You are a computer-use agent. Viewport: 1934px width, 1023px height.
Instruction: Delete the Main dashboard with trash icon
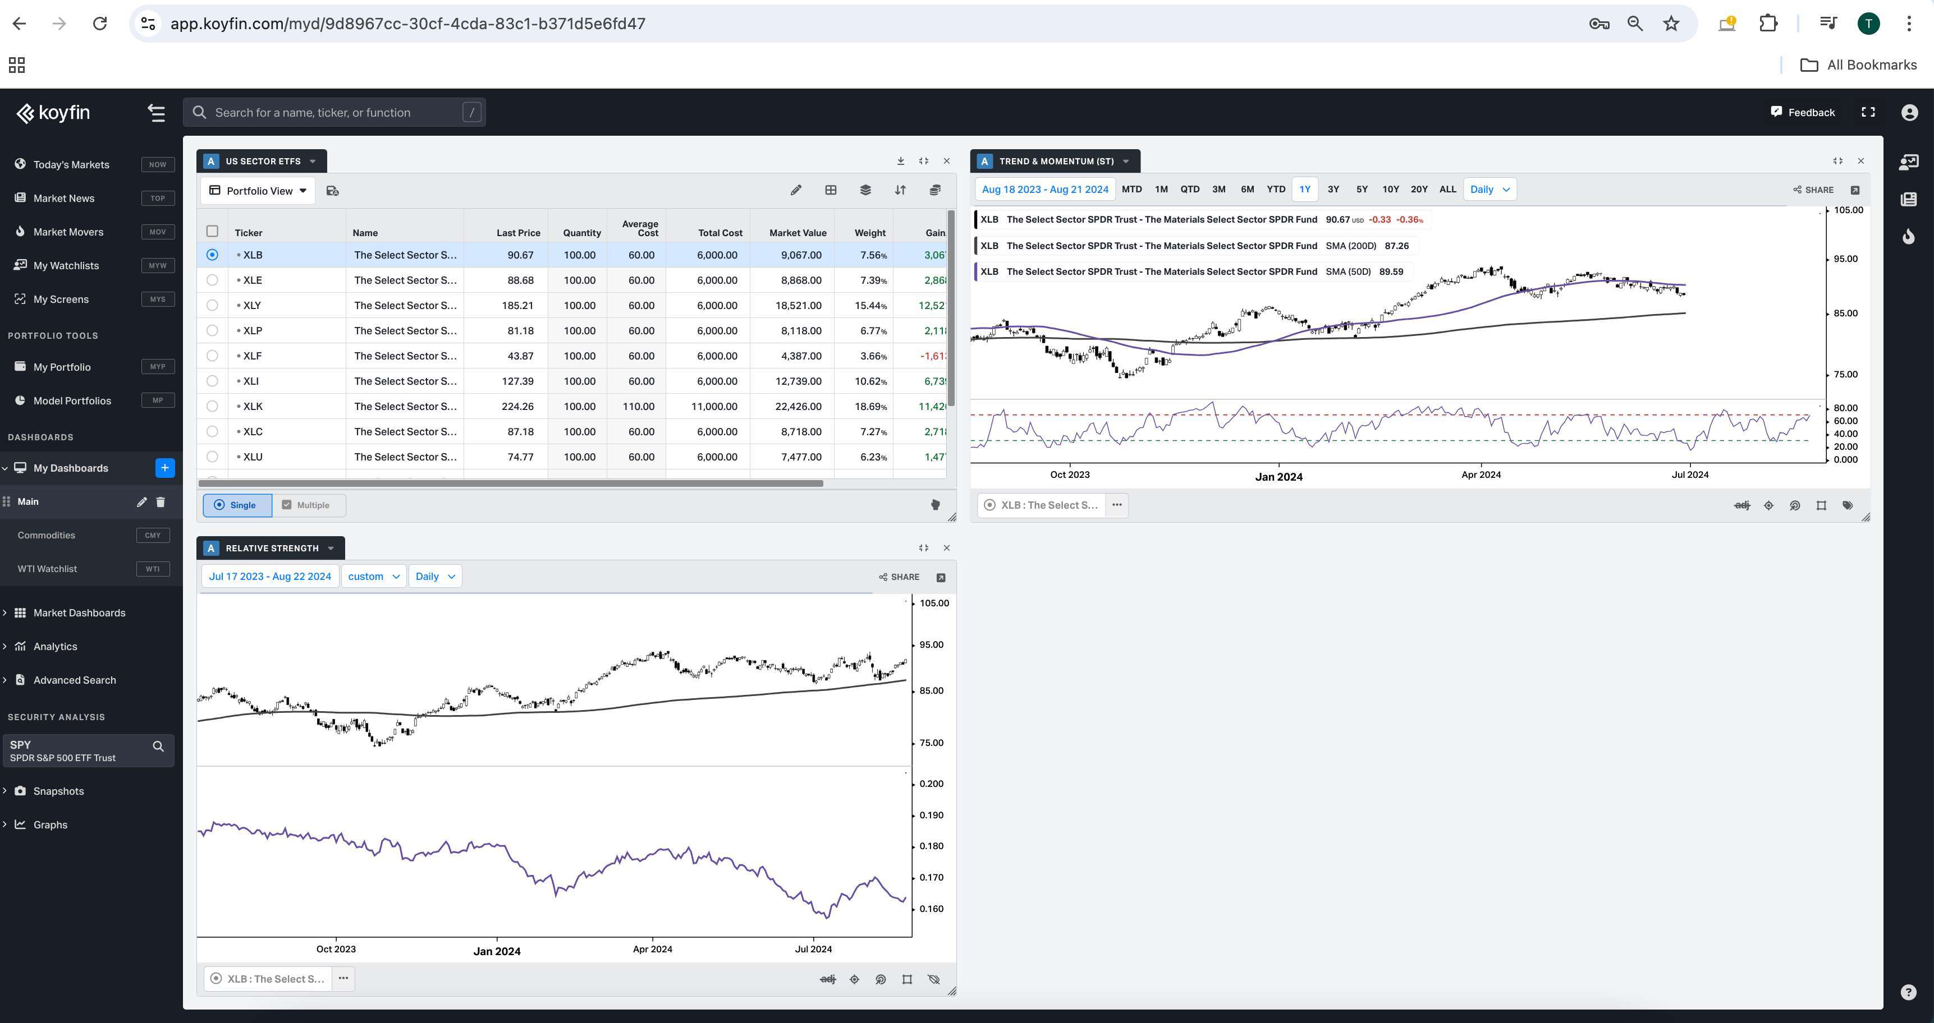(x=161, y=502)
